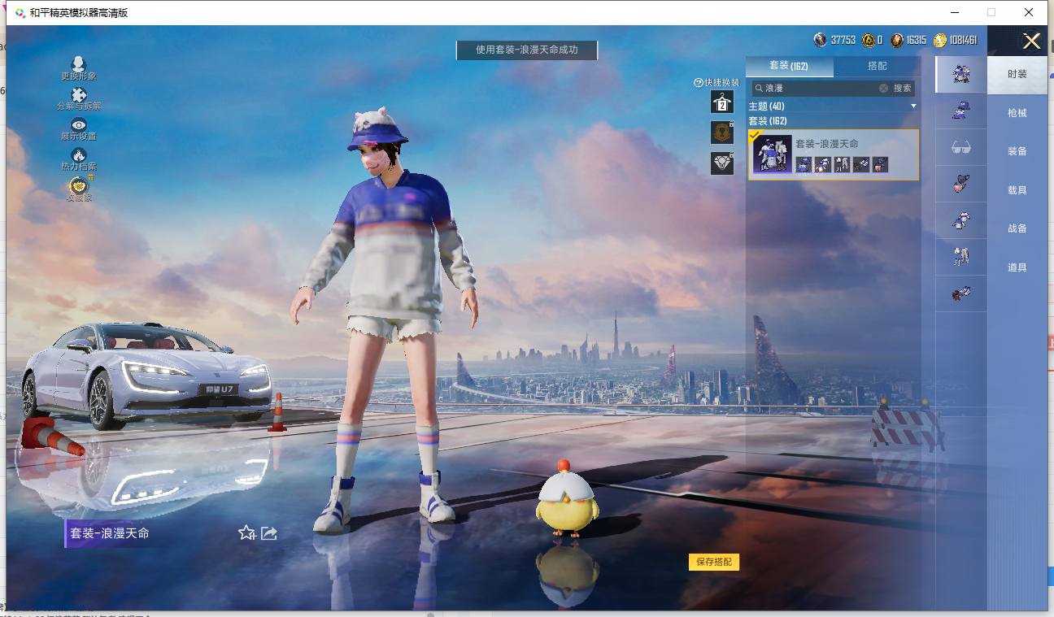The height and width of the screenshot is (617, 1054).
Task: Click the 保存搭配 save button
Action: [x=714, y=562]
